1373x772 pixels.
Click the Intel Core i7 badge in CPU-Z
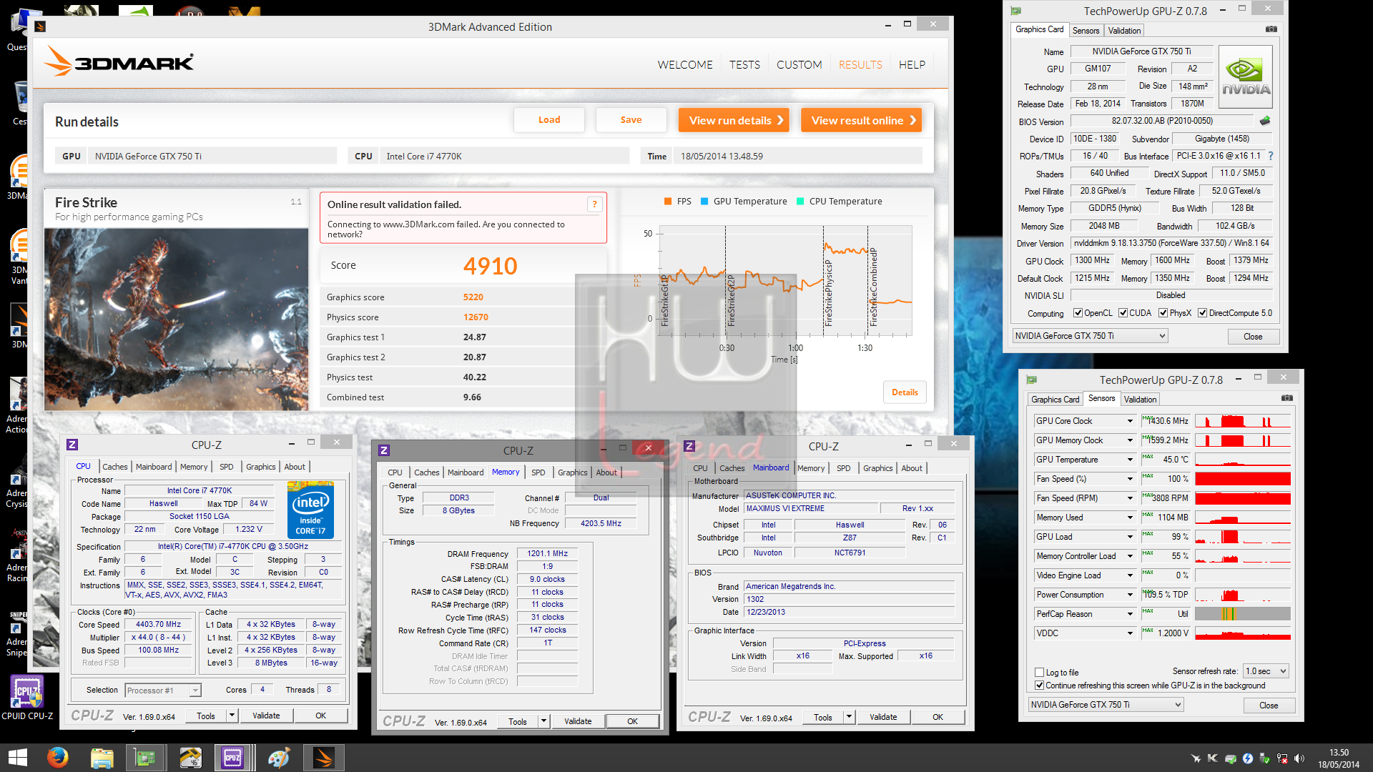click(310, 510)
